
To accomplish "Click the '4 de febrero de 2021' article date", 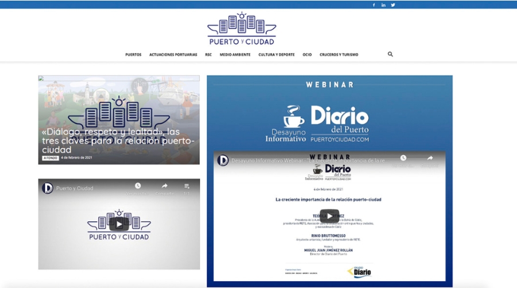I will pyautogui.click(x=76, y=158).
